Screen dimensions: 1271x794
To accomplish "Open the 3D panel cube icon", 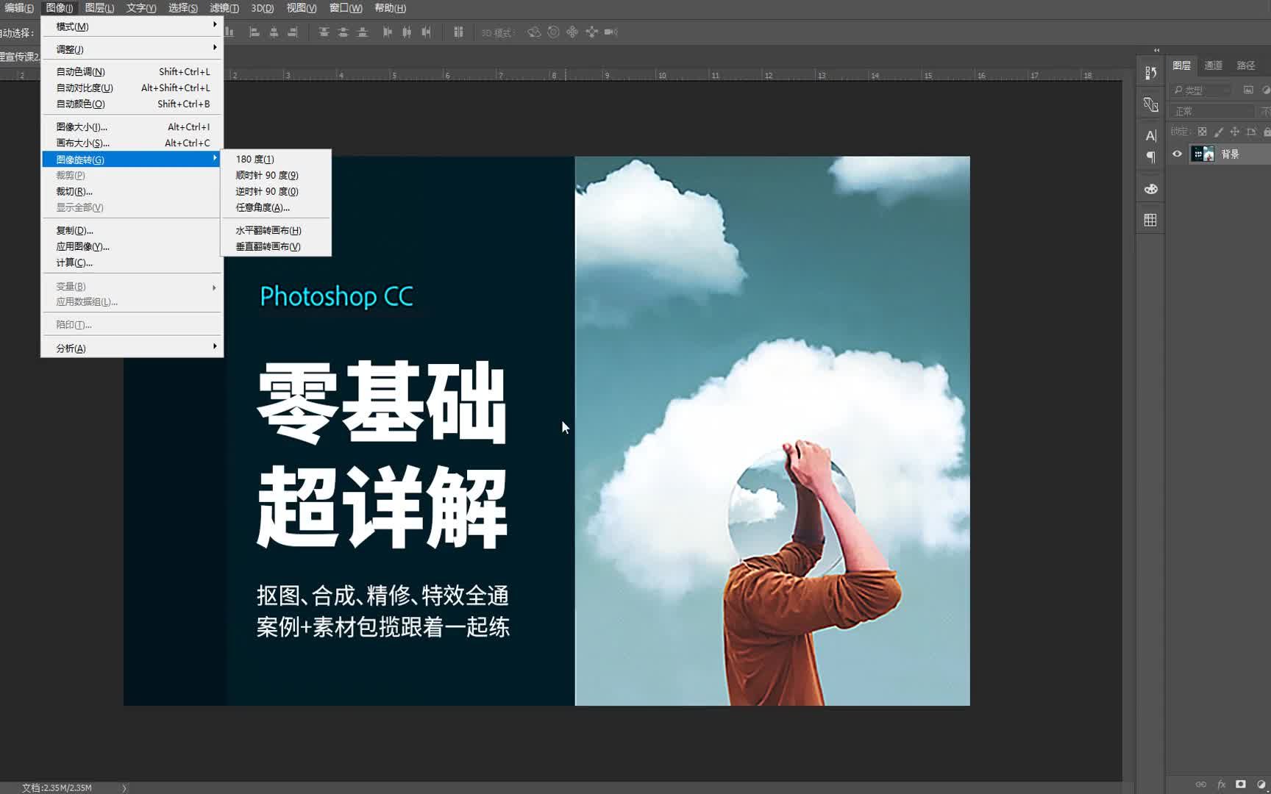I will click(x=1151, y=104).
